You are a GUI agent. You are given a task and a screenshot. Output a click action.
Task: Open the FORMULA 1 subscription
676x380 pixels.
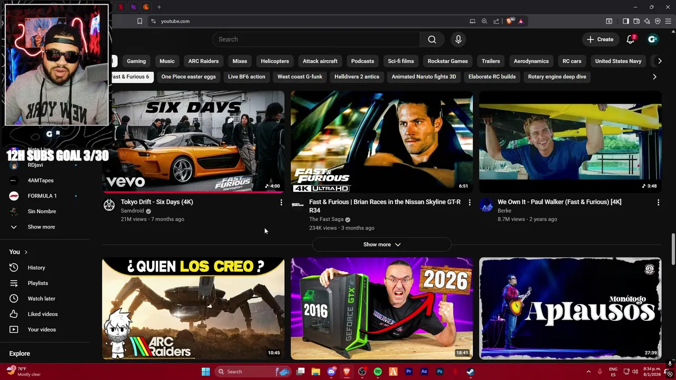point(42,196)
